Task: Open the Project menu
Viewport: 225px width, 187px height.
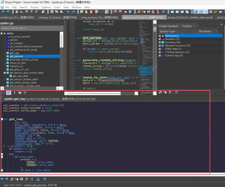Action: pyautogui.click(x=34, y=7)
